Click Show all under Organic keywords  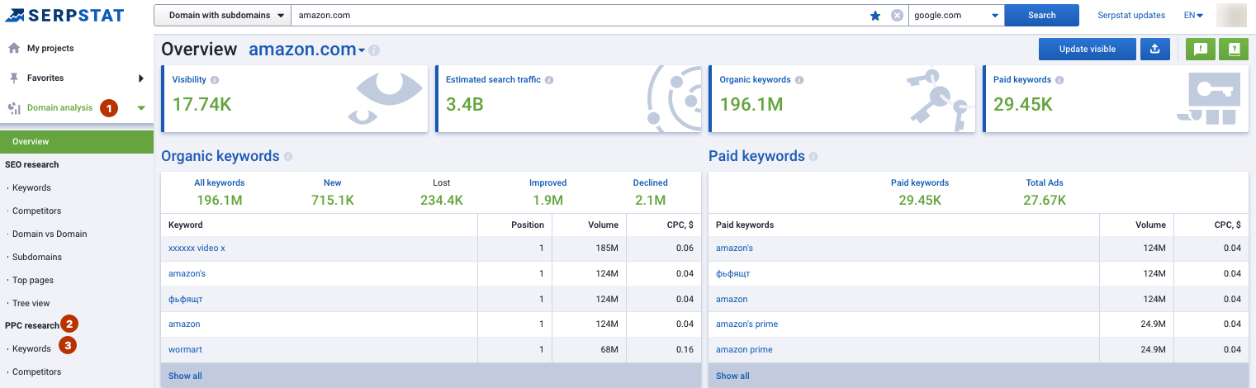click(x=185, y=376)
